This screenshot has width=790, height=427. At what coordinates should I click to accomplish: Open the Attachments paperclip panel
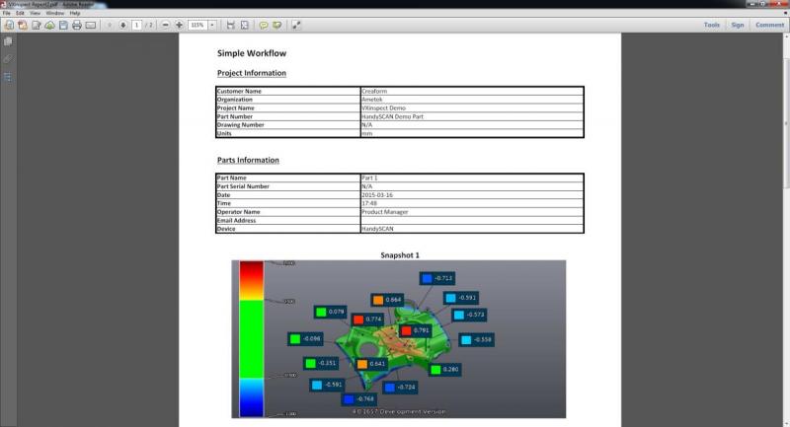click(x=8, y=59)
